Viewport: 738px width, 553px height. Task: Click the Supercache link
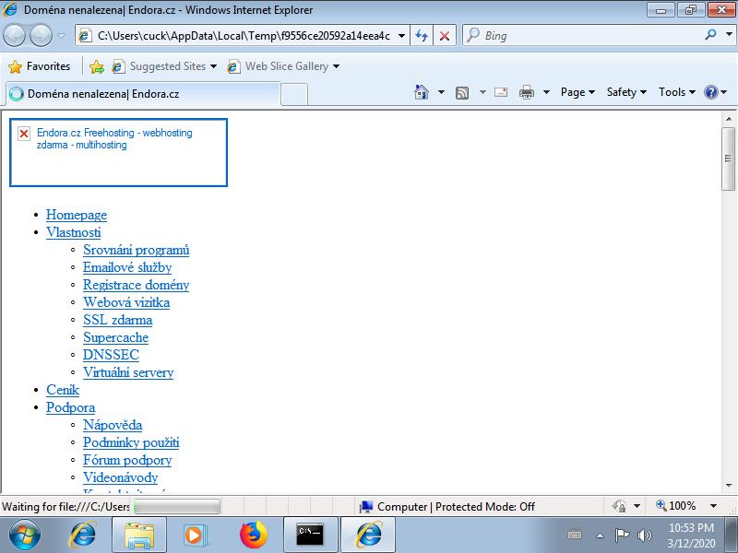[x=116, y=337]
